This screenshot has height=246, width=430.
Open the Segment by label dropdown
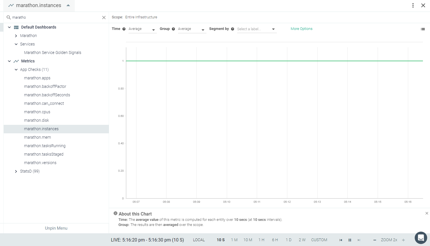point(257,29)
